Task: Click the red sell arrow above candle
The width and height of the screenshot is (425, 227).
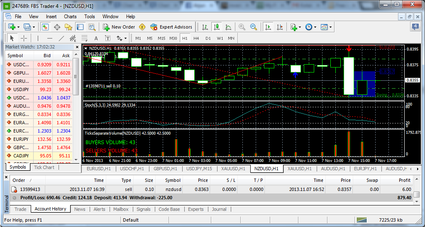Action: 349,49
